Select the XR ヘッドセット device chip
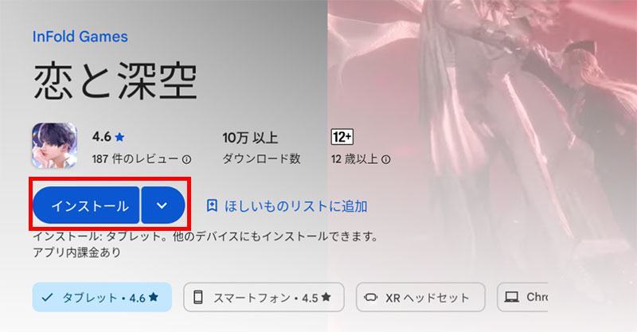This screenshot has width=637, height=332. pyautogui.click(x=420, y=298)
